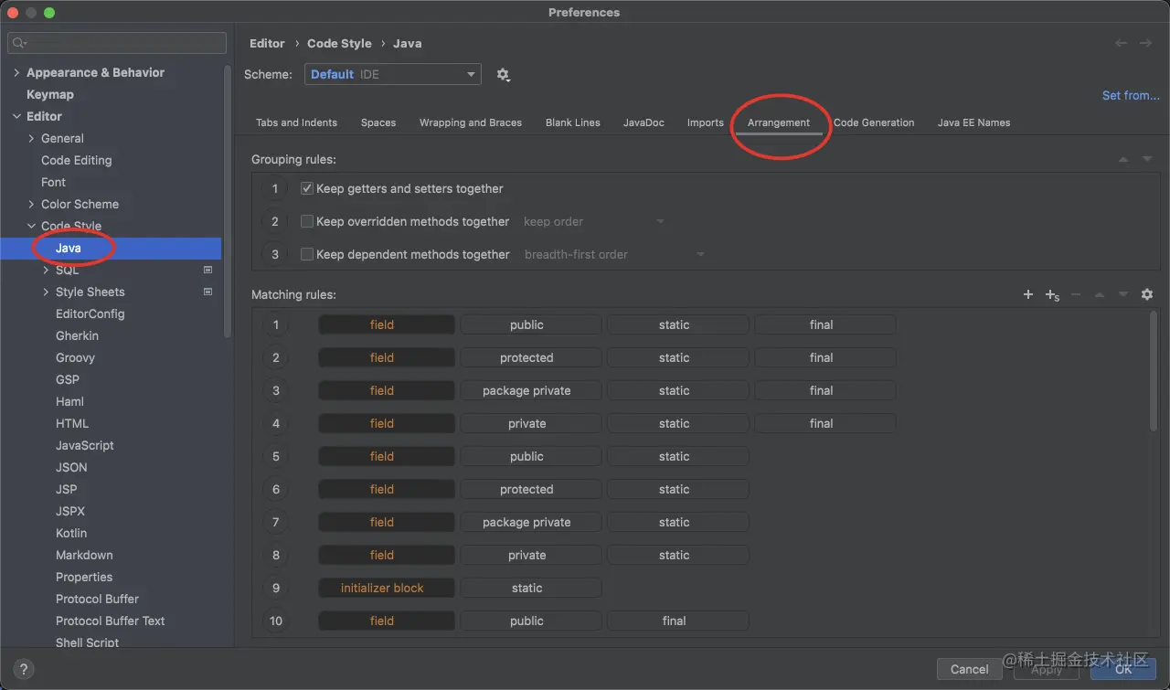Open the matching rules gear settings
The image size is (1170, 690).
pos(1147,294)
